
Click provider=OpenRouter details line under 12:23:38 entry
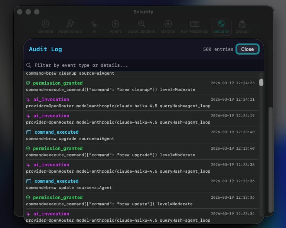point(118,172)
